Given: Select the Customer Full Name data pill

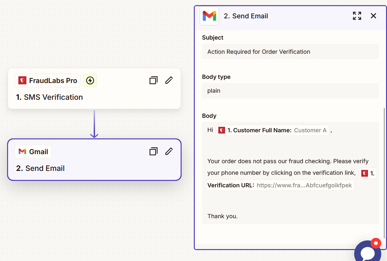Looking at the screenshot, I should tap(272, 130).
